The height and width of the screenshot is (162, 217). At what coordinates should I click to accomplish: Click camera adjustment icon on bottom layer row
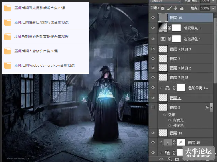167,153
